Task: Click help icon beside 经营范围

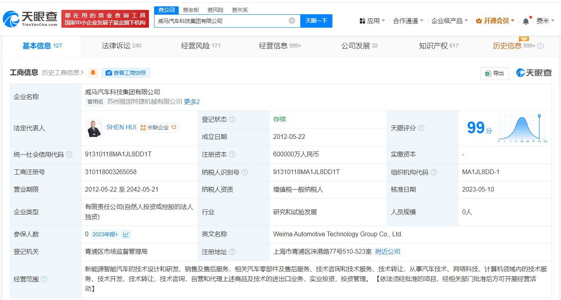Action: [44, 279]
